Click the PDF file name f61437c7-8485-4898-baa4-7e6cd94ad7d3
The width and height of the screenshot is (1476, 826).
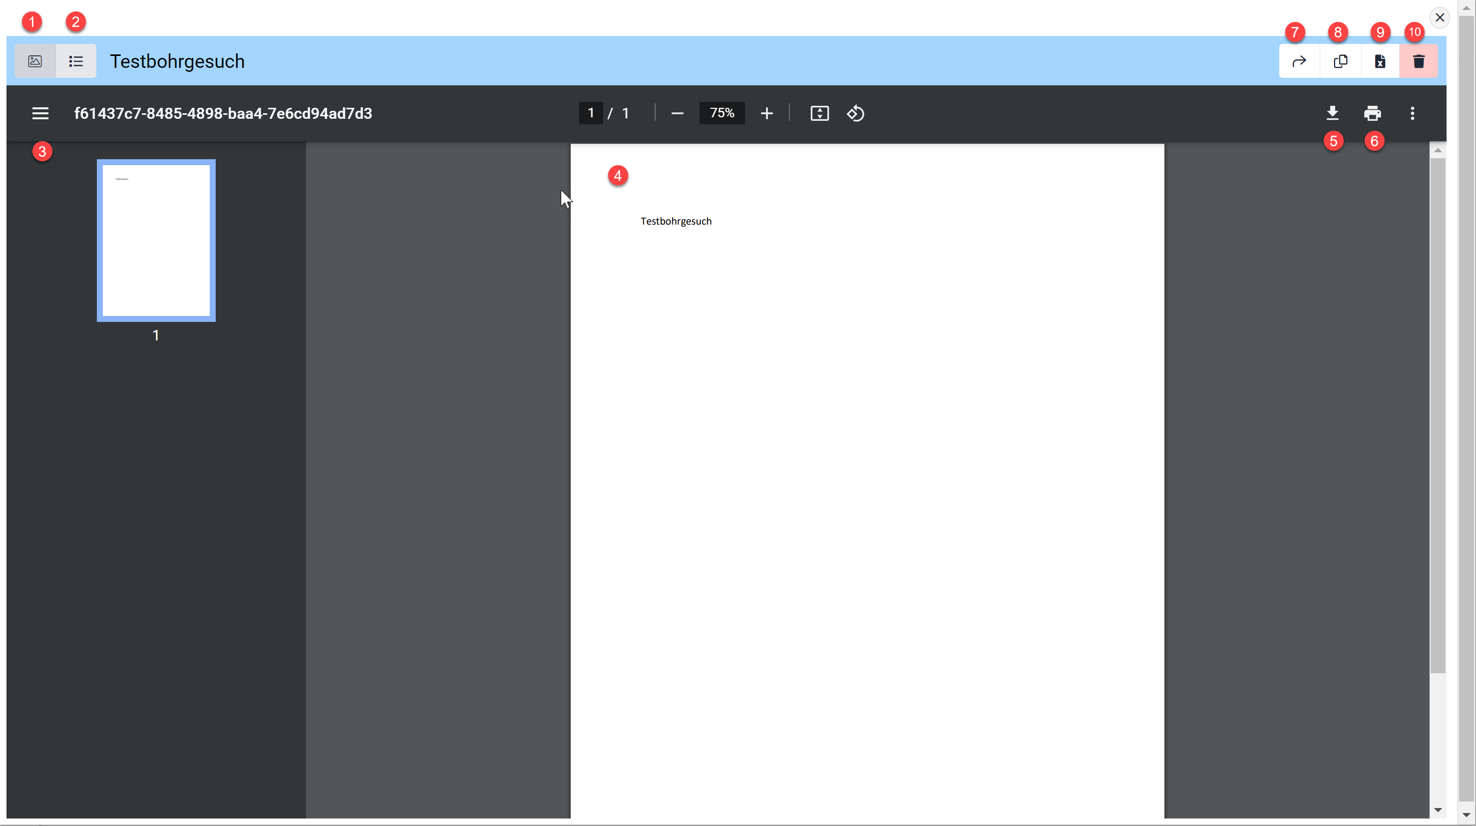223,113
